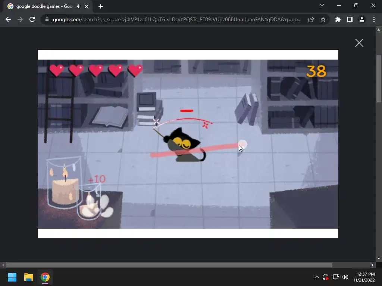Image resolution: width=382 pixels, height=286 pixels.
Task: Click the score number 38
Action: (316, 71)
